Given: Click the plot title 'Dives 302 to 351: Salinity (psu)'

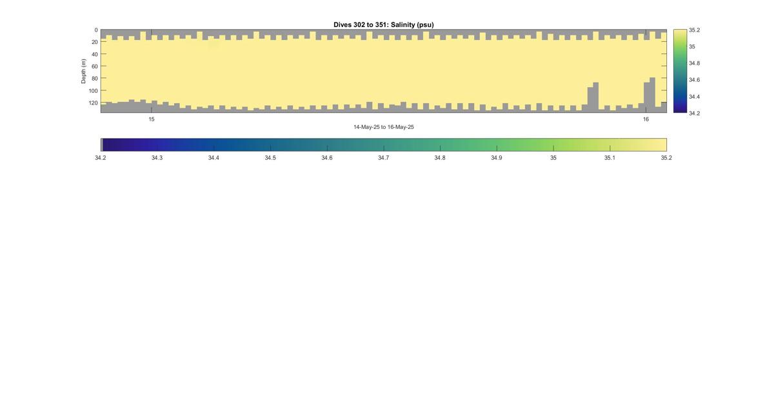Looking at the screenshot, I should [383, 25].
